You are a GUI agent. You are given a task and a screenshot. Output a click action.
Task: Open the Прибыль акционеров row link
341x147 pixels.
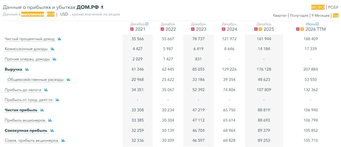(25, 120)
